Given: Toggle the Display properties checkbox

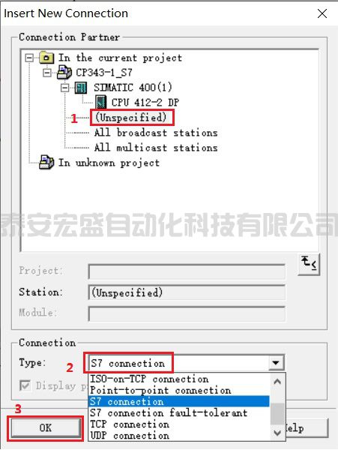Looking at the screenshot, I should (25, 385).
